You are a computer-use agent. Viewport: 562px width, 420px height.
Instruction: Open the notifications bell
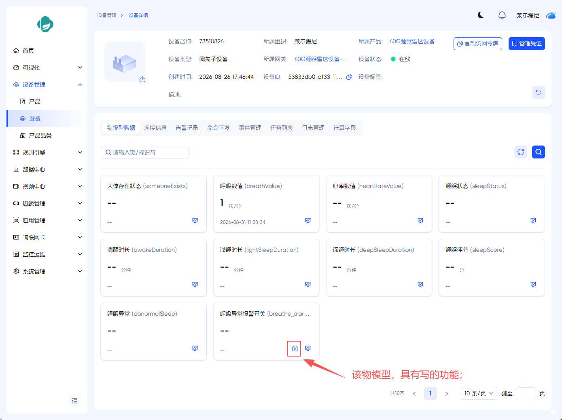502,15
